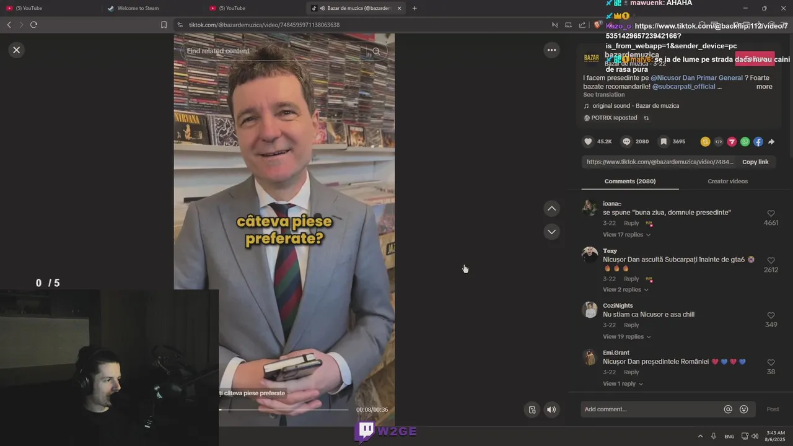This screenshot has width=793, height=446.
Task: Like Emi.Grant's comment with 38 likes
Action: (771, 363)
